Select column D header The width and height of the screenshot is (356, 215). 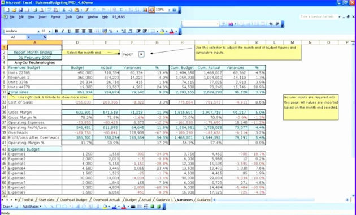(x=77, y=42)
